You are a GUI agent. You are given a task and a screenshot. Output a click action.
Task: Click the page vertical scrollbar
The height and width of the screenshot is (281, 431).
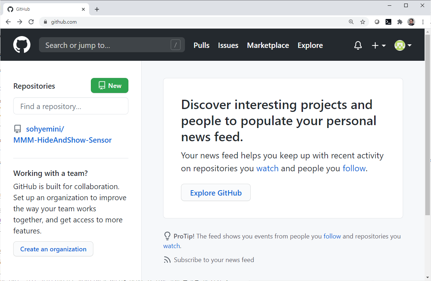pyautogui.click(x=428, y=125)
